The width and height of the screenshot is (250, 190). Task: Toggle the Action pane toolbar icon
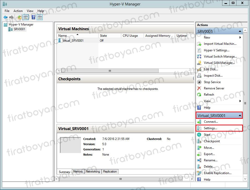coord(40,17)
